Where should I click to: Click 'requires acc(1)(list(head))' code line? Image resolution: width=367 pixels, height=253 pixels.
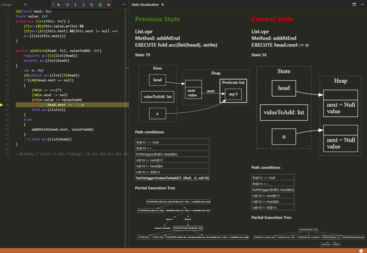(50, 56)
